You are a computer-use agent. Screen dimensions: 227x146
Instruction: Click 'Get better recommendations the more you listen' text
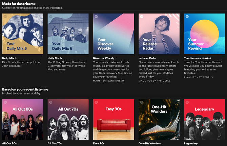(x=32, y=8)
